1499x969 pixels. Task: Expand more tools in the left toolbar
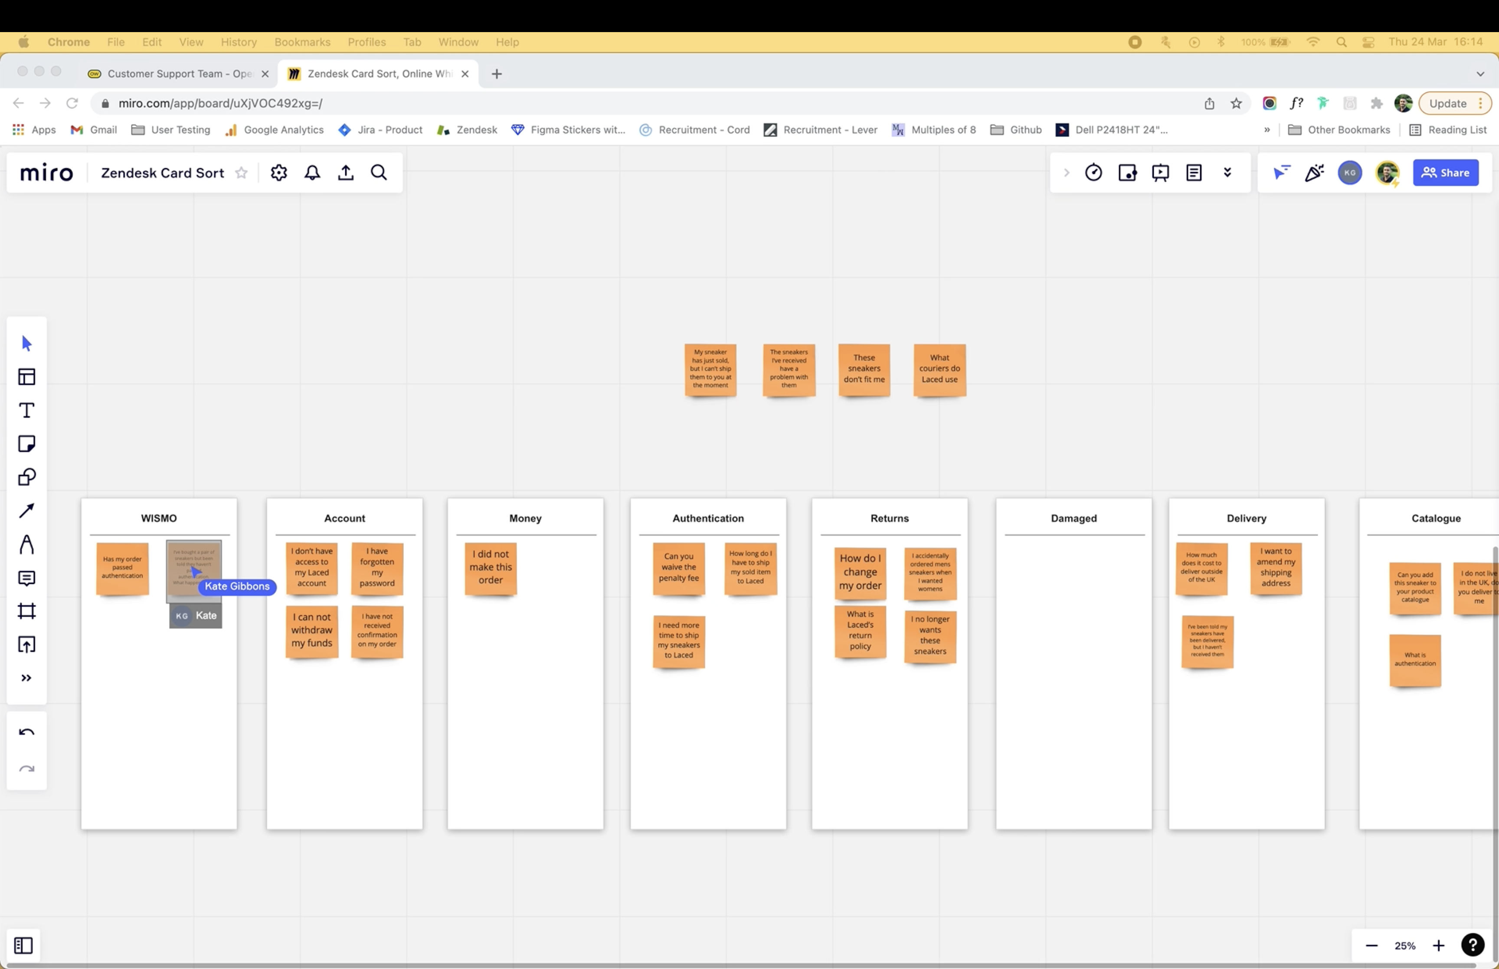(26, 678)
